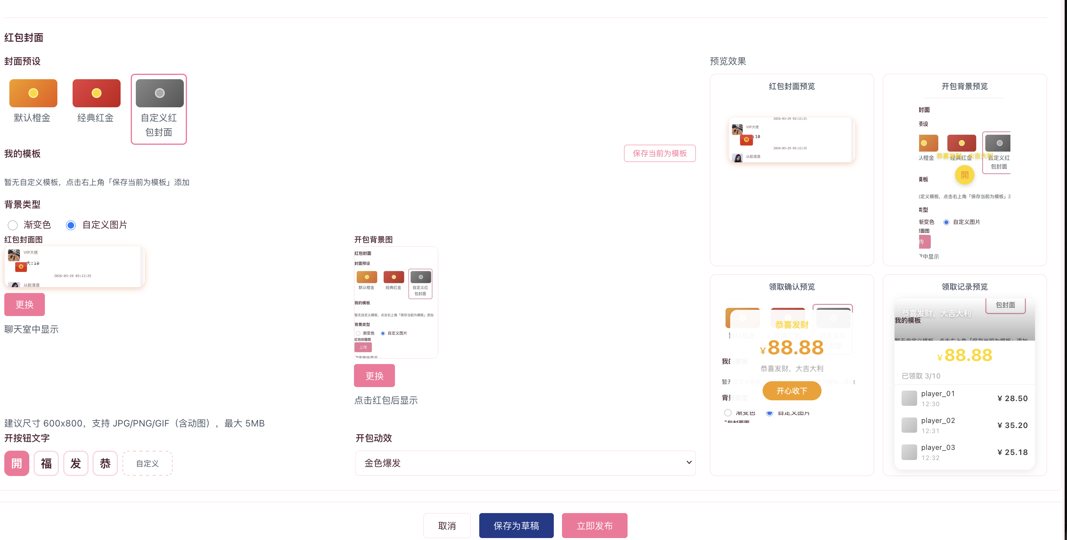Click 保存为草稿 button
The image size is (1067, 540).
pos(516,526)
